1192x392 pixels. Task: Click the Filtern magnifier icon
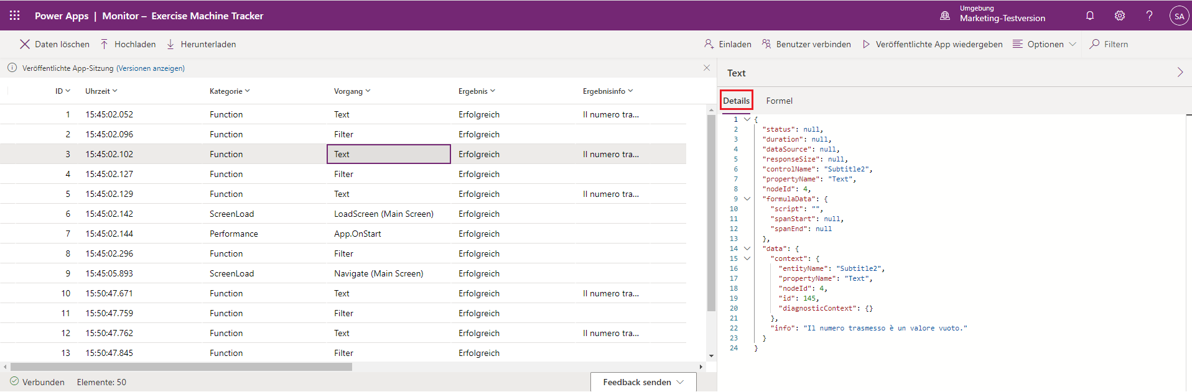(1094, 44)
